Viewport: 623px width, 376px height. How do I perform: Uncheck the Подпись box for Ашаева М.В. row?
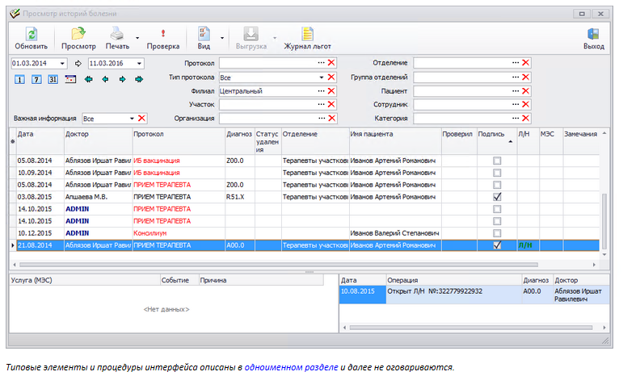point(497,196)
